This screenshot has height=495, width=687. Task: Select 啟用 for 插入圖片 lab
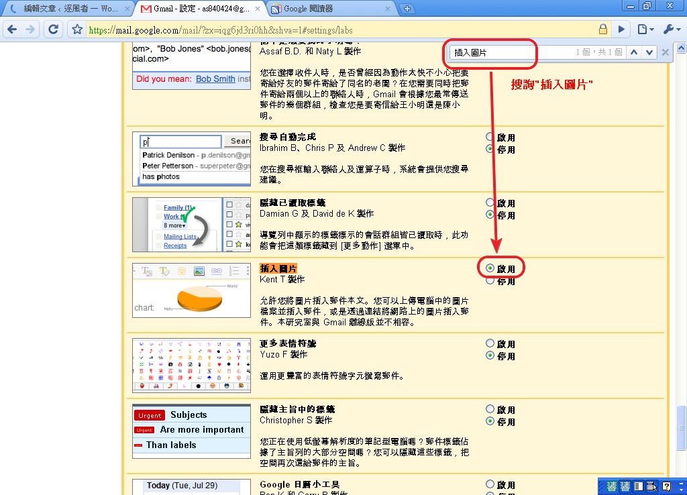pos(490,268)
